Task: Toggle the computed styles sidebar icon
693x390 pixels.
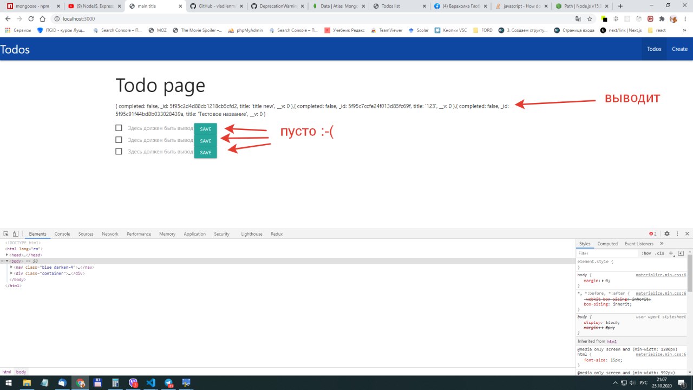Action: coord(681,253)
